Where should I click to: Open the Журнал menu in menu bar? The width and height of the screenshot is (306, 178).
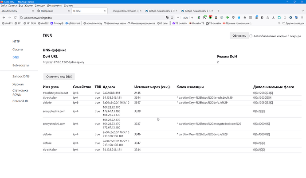click(29, 5)
